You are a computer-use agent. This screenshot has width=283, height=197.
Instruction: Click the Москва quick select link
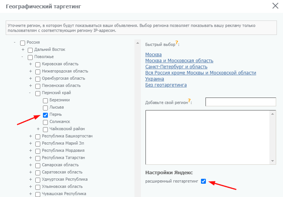click(153, 55)
